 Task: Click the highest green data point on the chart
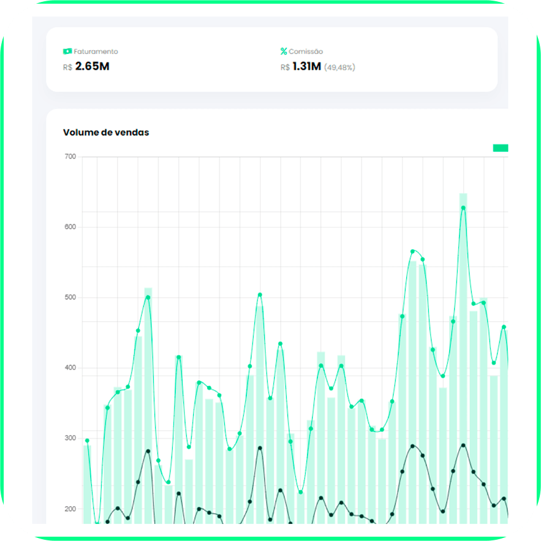pyautogui.click(x=463, y=208)
